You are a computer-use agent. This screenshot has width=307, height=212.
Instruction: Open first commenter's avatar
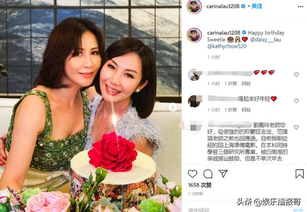(194, 74)
